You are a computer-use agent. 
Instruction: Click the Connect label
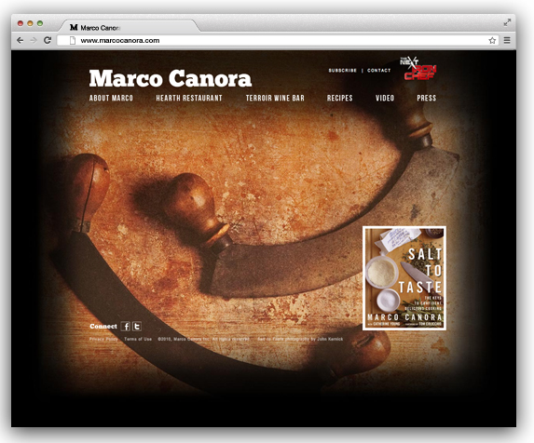pyautogui.click(x=103, y=326)
